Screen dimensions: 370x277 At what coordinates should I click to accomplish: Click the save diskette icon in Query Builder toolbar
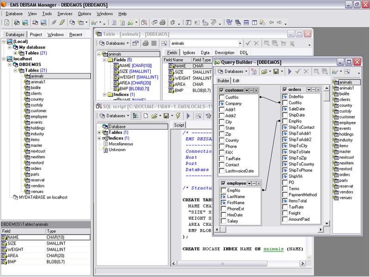coord(276,72)
